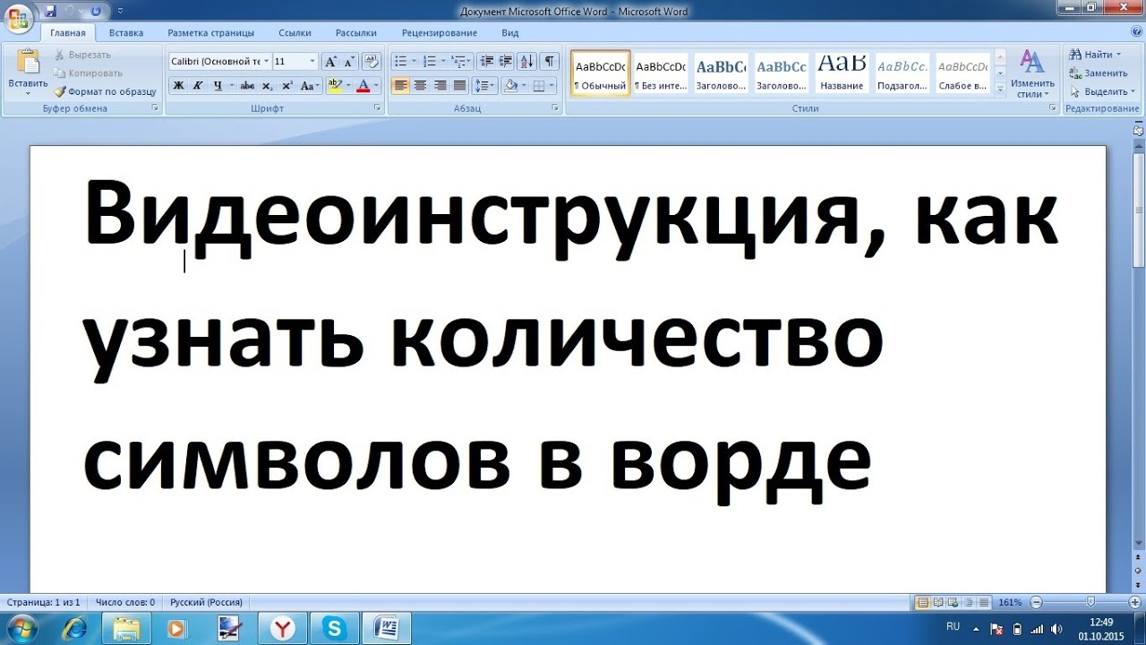Switch to the Ссылки ribbon tab
Viewport: 1146px width, 645px height.
coord(295,33)
